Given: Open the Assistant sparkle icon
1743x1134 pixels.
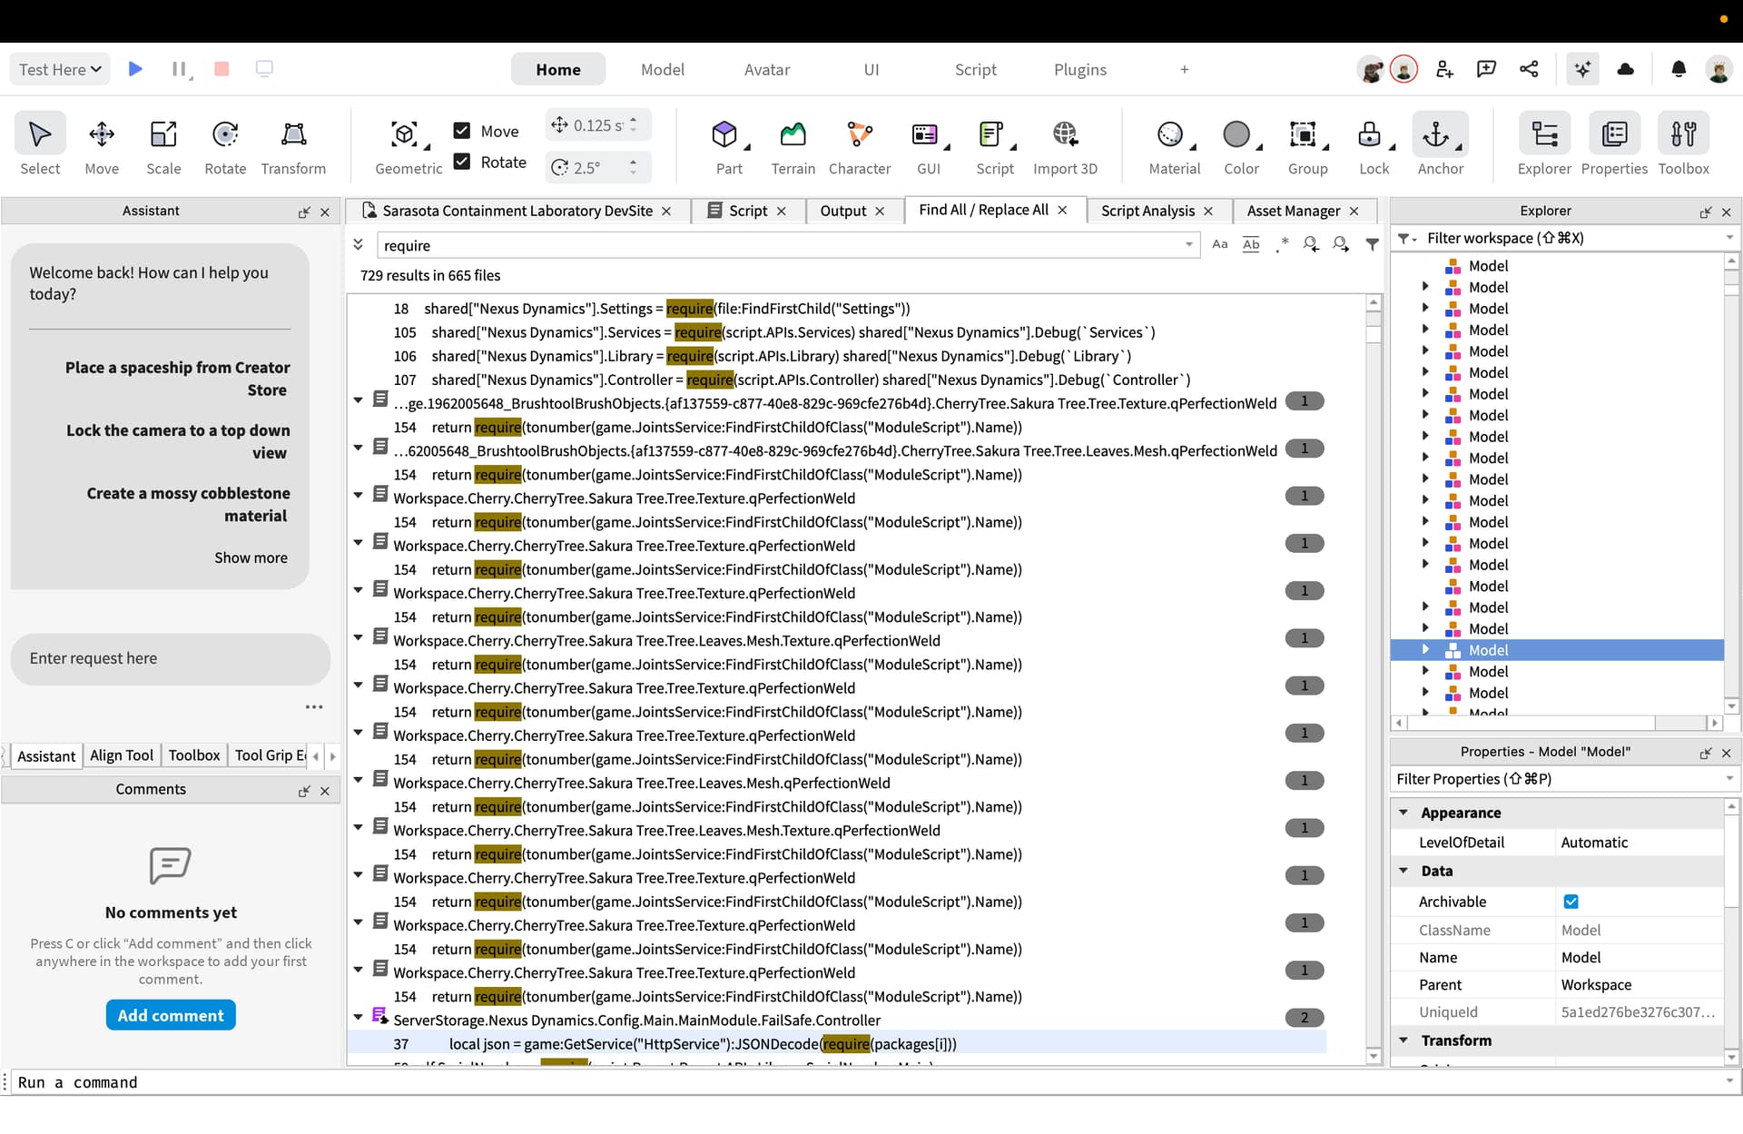Looking at the screenshot, I should pyautogui.click(x=1582, y=69).
